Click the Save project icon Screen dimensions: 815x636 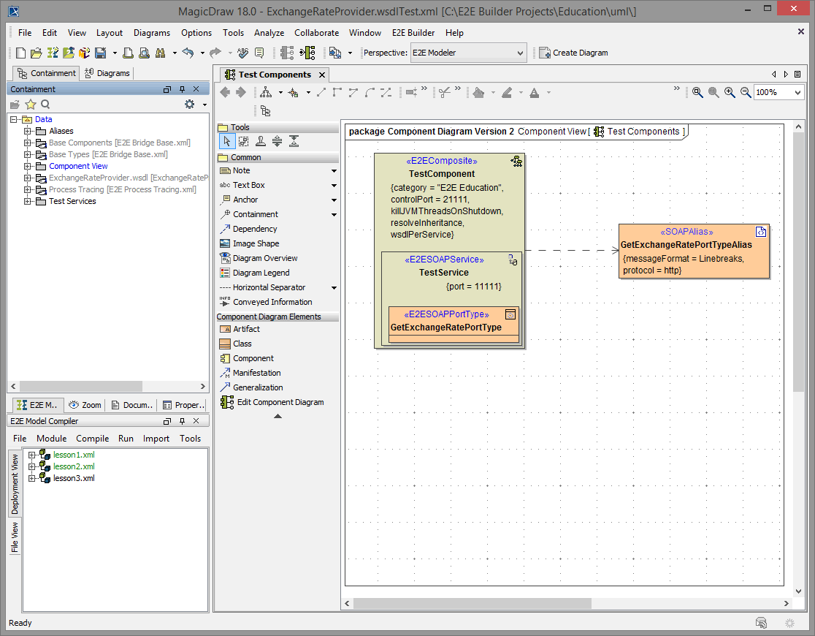101,52
